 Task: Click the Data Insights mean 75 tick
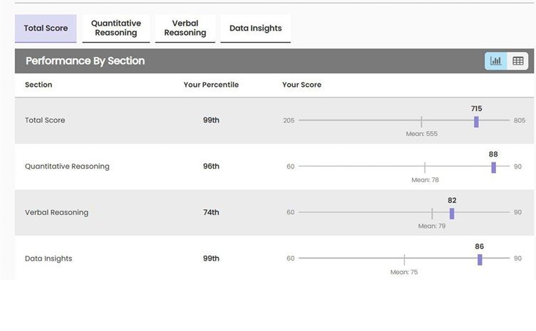(404, 259)
